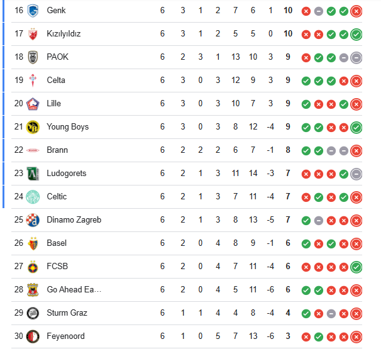Viewport: 381px width, 349px height.
Task: Open the Sturm Graz team link
Action: [67, 313]
